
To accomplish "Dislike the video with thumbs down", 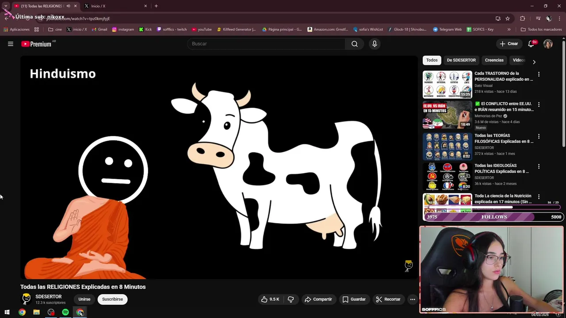I will pyautogui.click(x=291, y=299).
